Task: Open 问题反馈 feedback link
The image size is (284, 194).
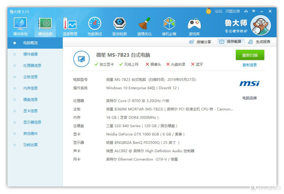Action: tap(232, 11)
